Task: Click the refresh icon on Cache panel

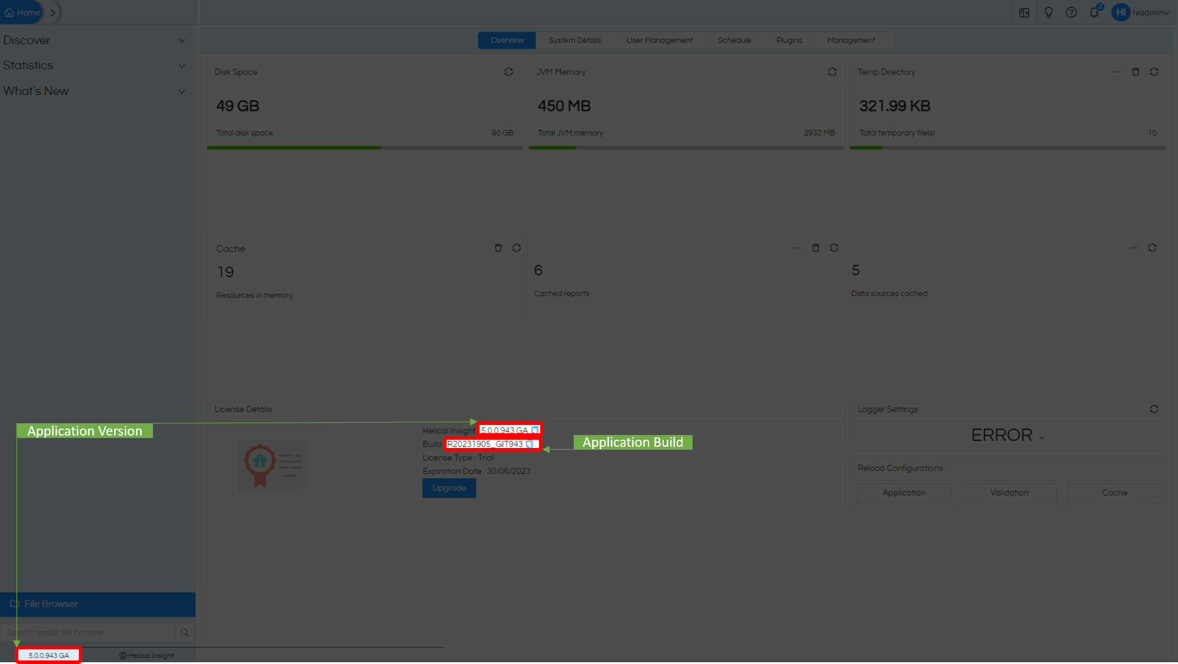Action: [x=517, y=248]
